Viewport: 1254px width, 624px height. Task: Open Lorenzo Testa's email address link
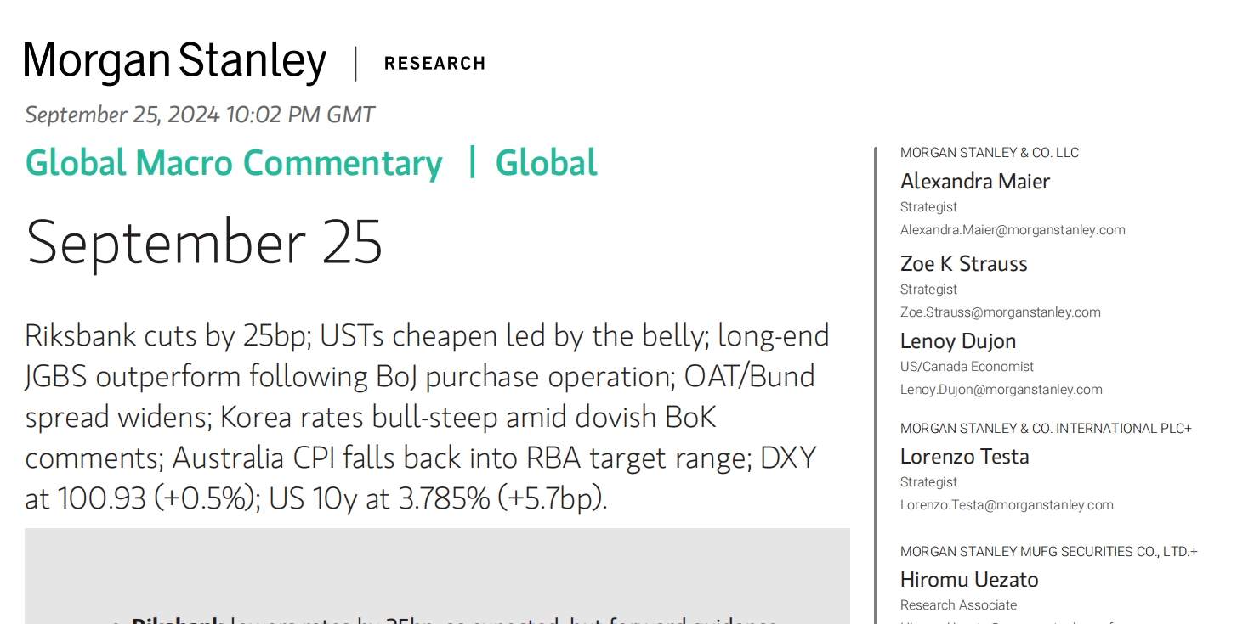click(1007, 505)
